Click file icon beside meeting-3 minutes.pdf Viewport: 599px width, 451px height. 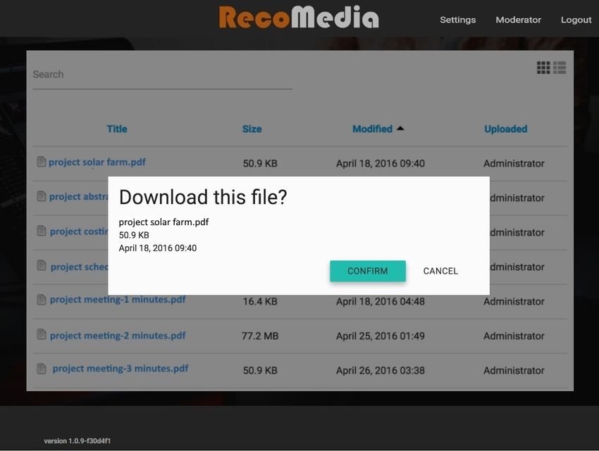click(42, 369)
